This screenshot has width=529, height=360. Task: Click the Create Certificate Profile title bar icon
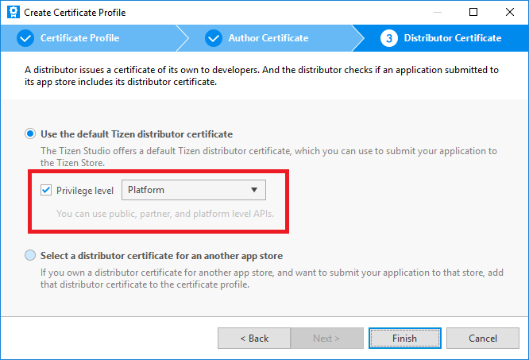13,13
